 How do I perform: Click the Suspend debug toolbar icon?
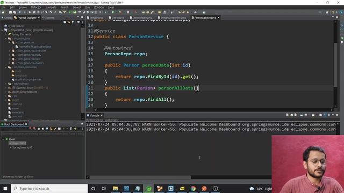[x=34, y=12]
